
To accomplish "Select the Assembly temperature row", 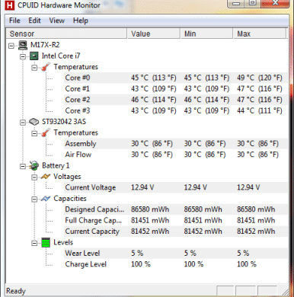I will tap(176, 144).
